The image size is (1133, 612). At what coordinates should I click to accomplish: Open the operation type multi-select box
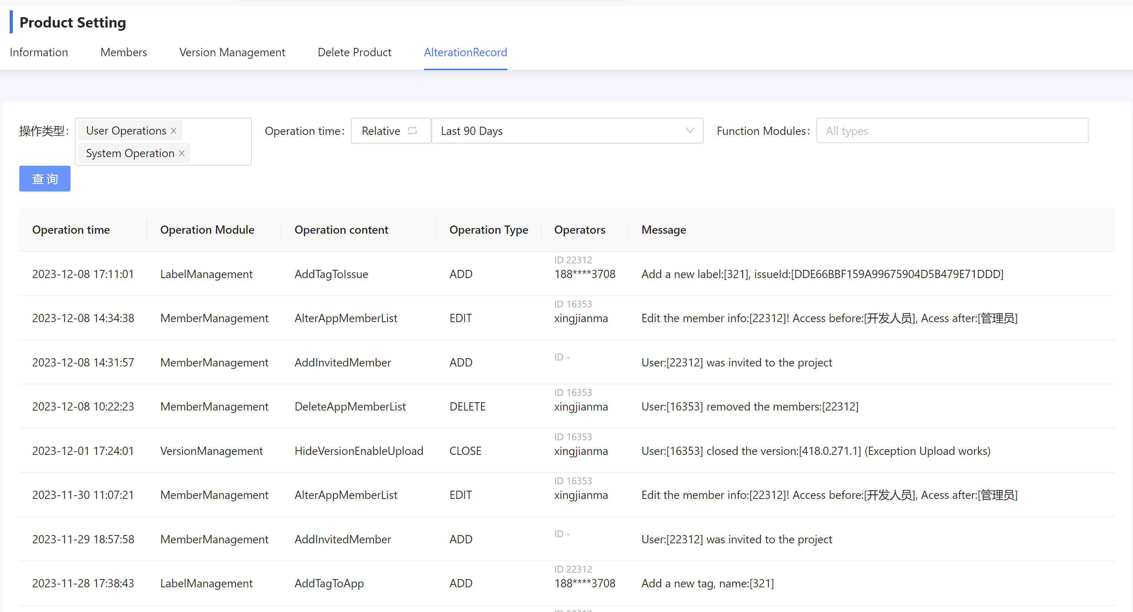[x=163, y=142]
